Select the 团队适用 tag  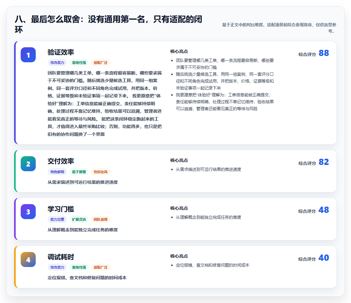point(101,219)
